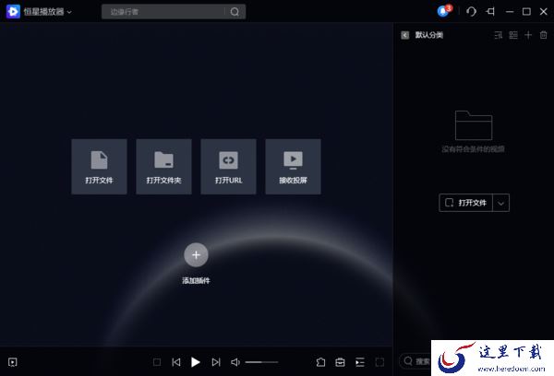
Task: Adjust the volume slider
Action: click(x=262, y=362)
